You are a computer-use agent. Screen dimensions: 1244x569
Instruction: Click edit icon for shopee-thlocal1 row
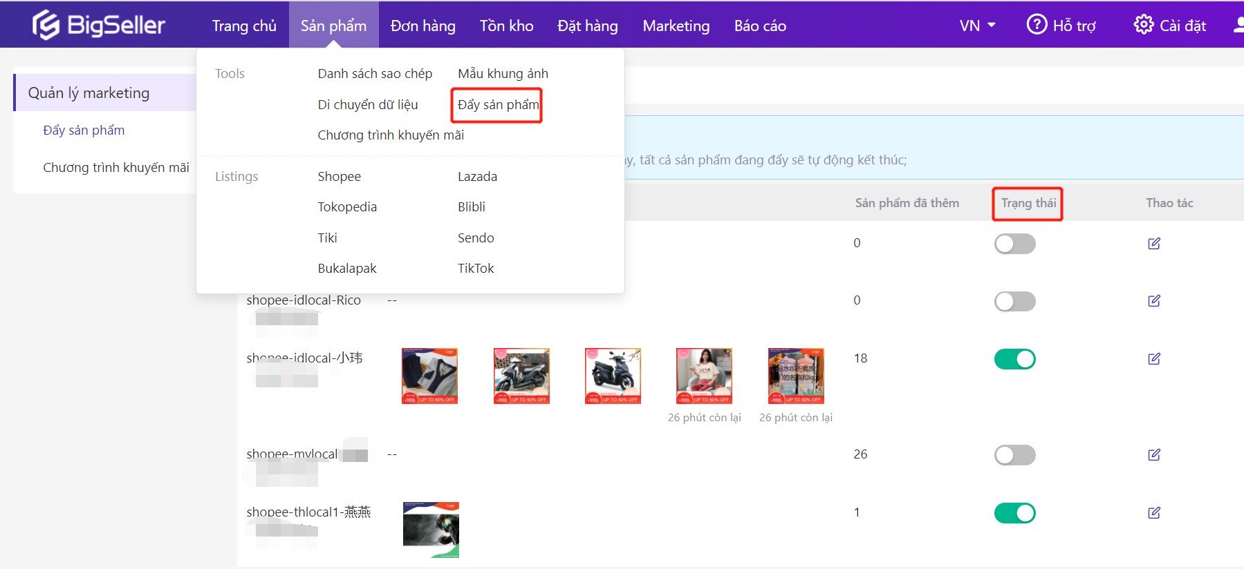1153,512
